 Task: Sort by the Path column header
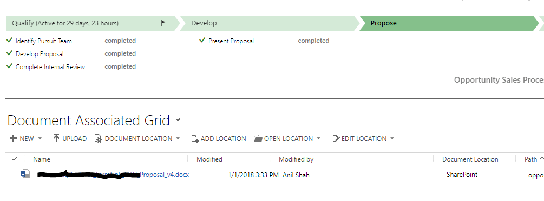point(531,159)
